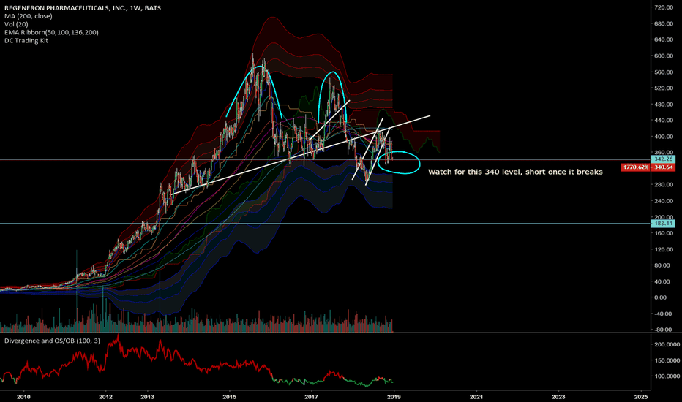Screen dimensions: 682x402
Task: Click the 183.11 horizontal line price label
Action: (664, 224)
